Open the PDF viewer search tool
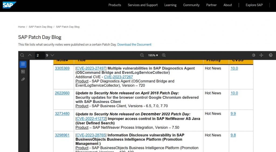Screen dimensions: 276x152 pos(22,55)
